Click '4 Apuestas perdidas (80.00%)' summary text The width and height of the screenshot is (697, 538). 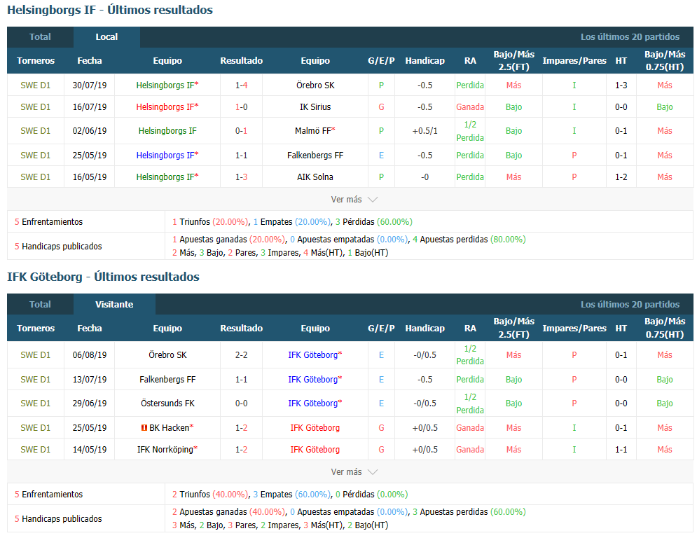pyautogui.click(x=469, y=240)
